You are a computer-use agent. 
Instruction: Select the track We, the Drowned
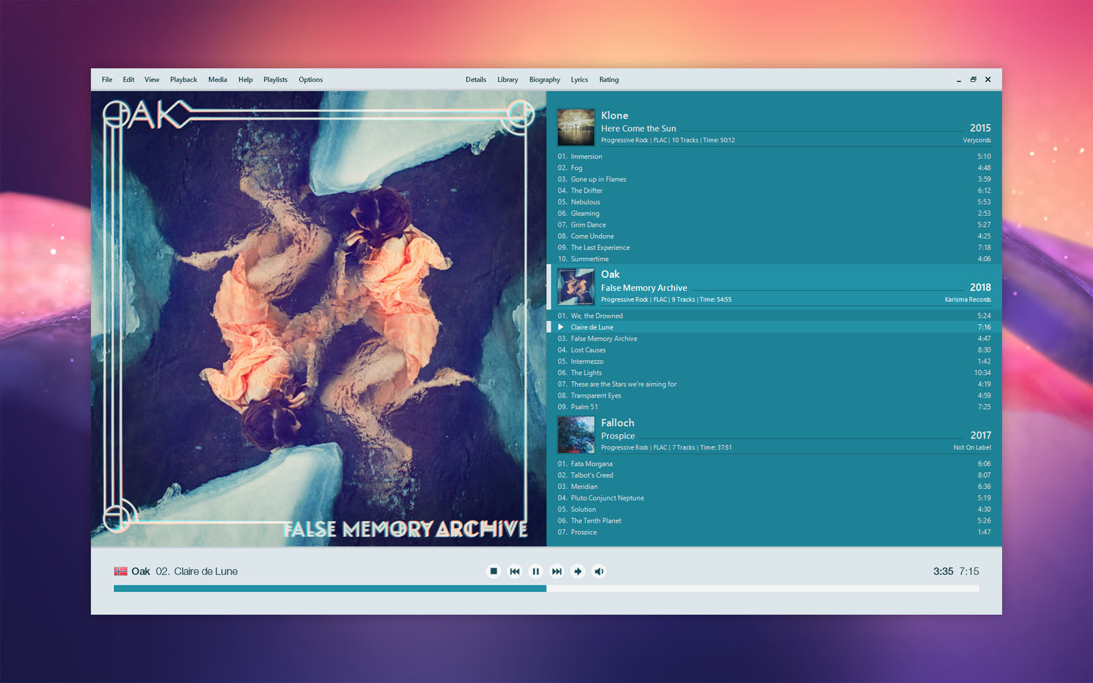[x=774, y=316]
